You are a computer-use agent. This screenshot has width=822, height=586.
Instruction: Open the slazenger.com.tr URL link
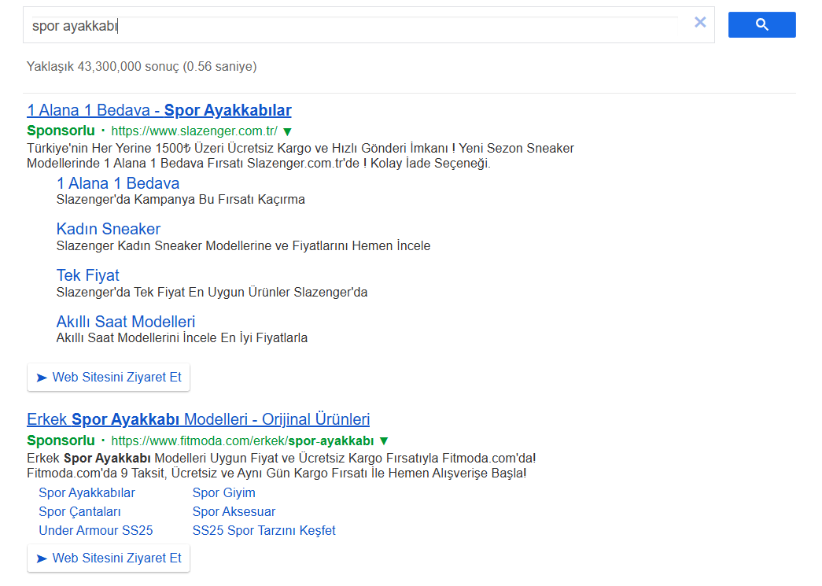[x=194, y=131]
